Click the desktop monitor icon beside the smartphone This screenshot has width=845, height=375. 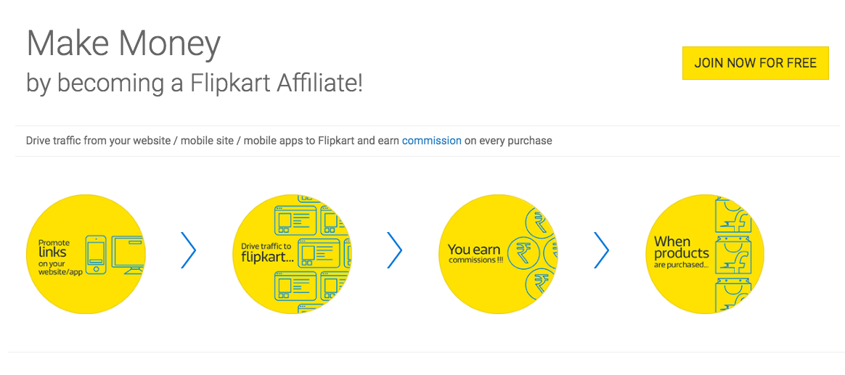(128, 255)
